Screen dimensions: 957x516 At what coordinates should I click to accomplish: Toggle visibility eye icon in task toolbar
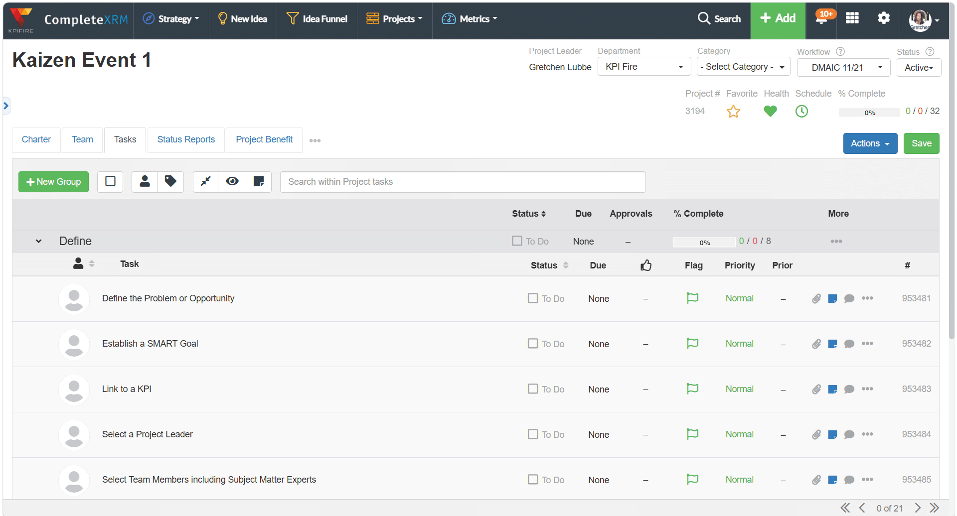(x=232, y=182)
